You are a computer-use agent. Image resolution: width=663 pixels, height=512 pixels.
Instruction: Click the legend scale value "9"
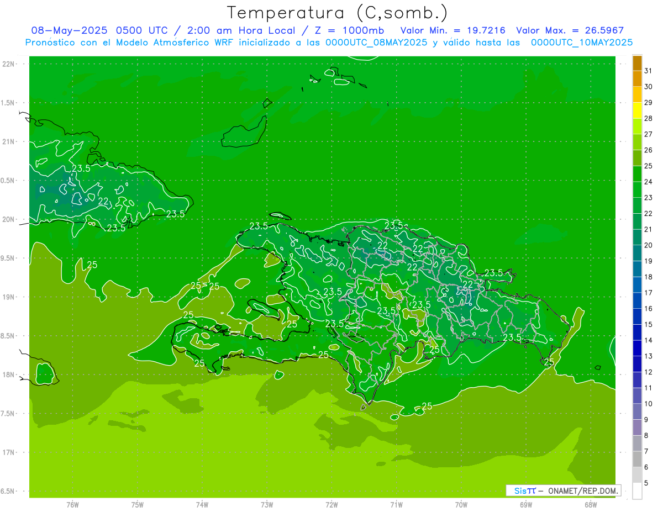point(646,420)
